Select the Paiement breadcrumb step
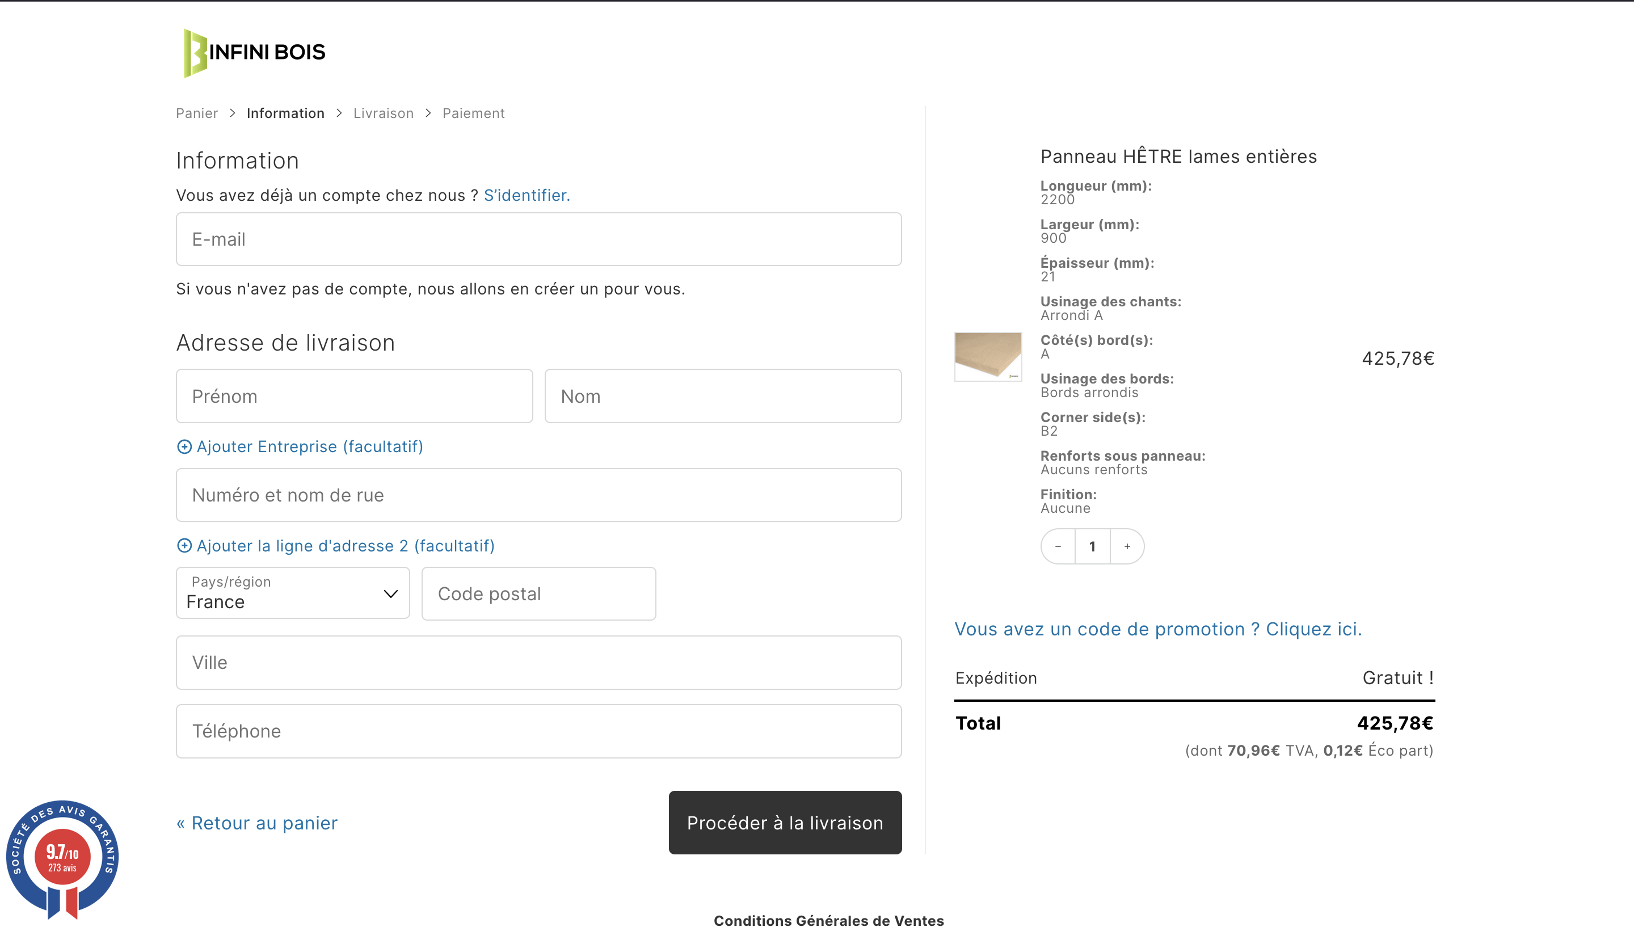This screenshot has height=927, width=1634. point(474,113)
